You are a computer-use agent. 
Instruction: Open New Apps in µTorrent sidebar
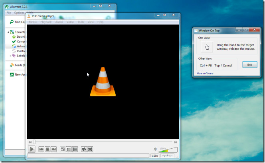click(x=18, y=75)
